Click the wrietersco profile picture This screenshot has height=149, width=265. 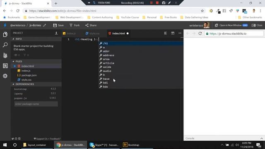click(207, 25)
